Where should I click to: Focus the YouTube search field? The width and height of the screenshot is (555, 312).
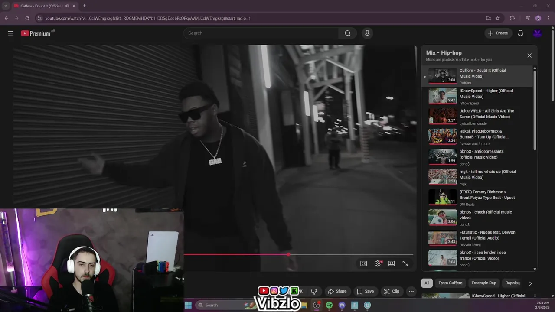click(261, 33)
